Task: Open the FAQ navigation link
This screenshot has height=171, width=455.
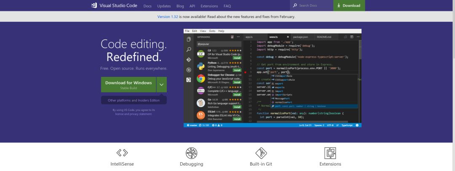Action: (x=227, y=6)
